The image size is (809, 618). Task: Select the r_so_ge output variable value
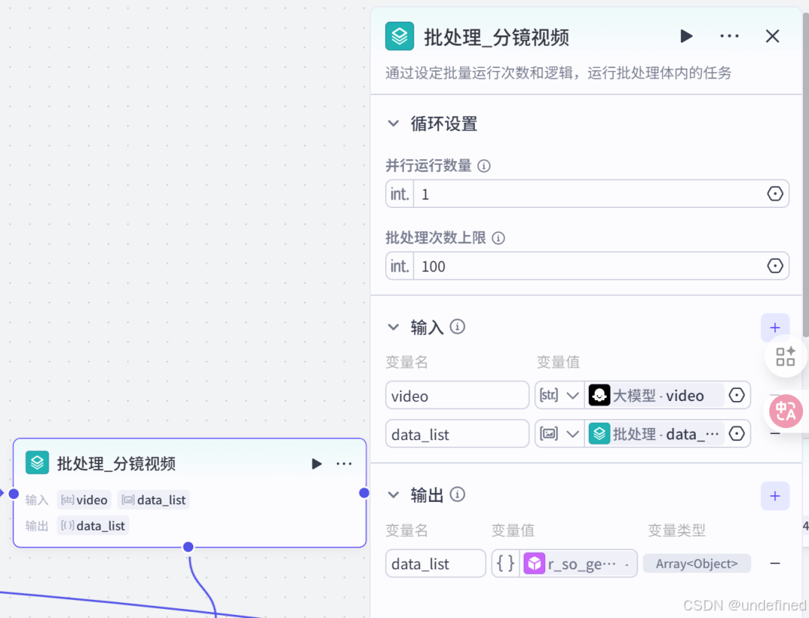click(x=578, y=563)
